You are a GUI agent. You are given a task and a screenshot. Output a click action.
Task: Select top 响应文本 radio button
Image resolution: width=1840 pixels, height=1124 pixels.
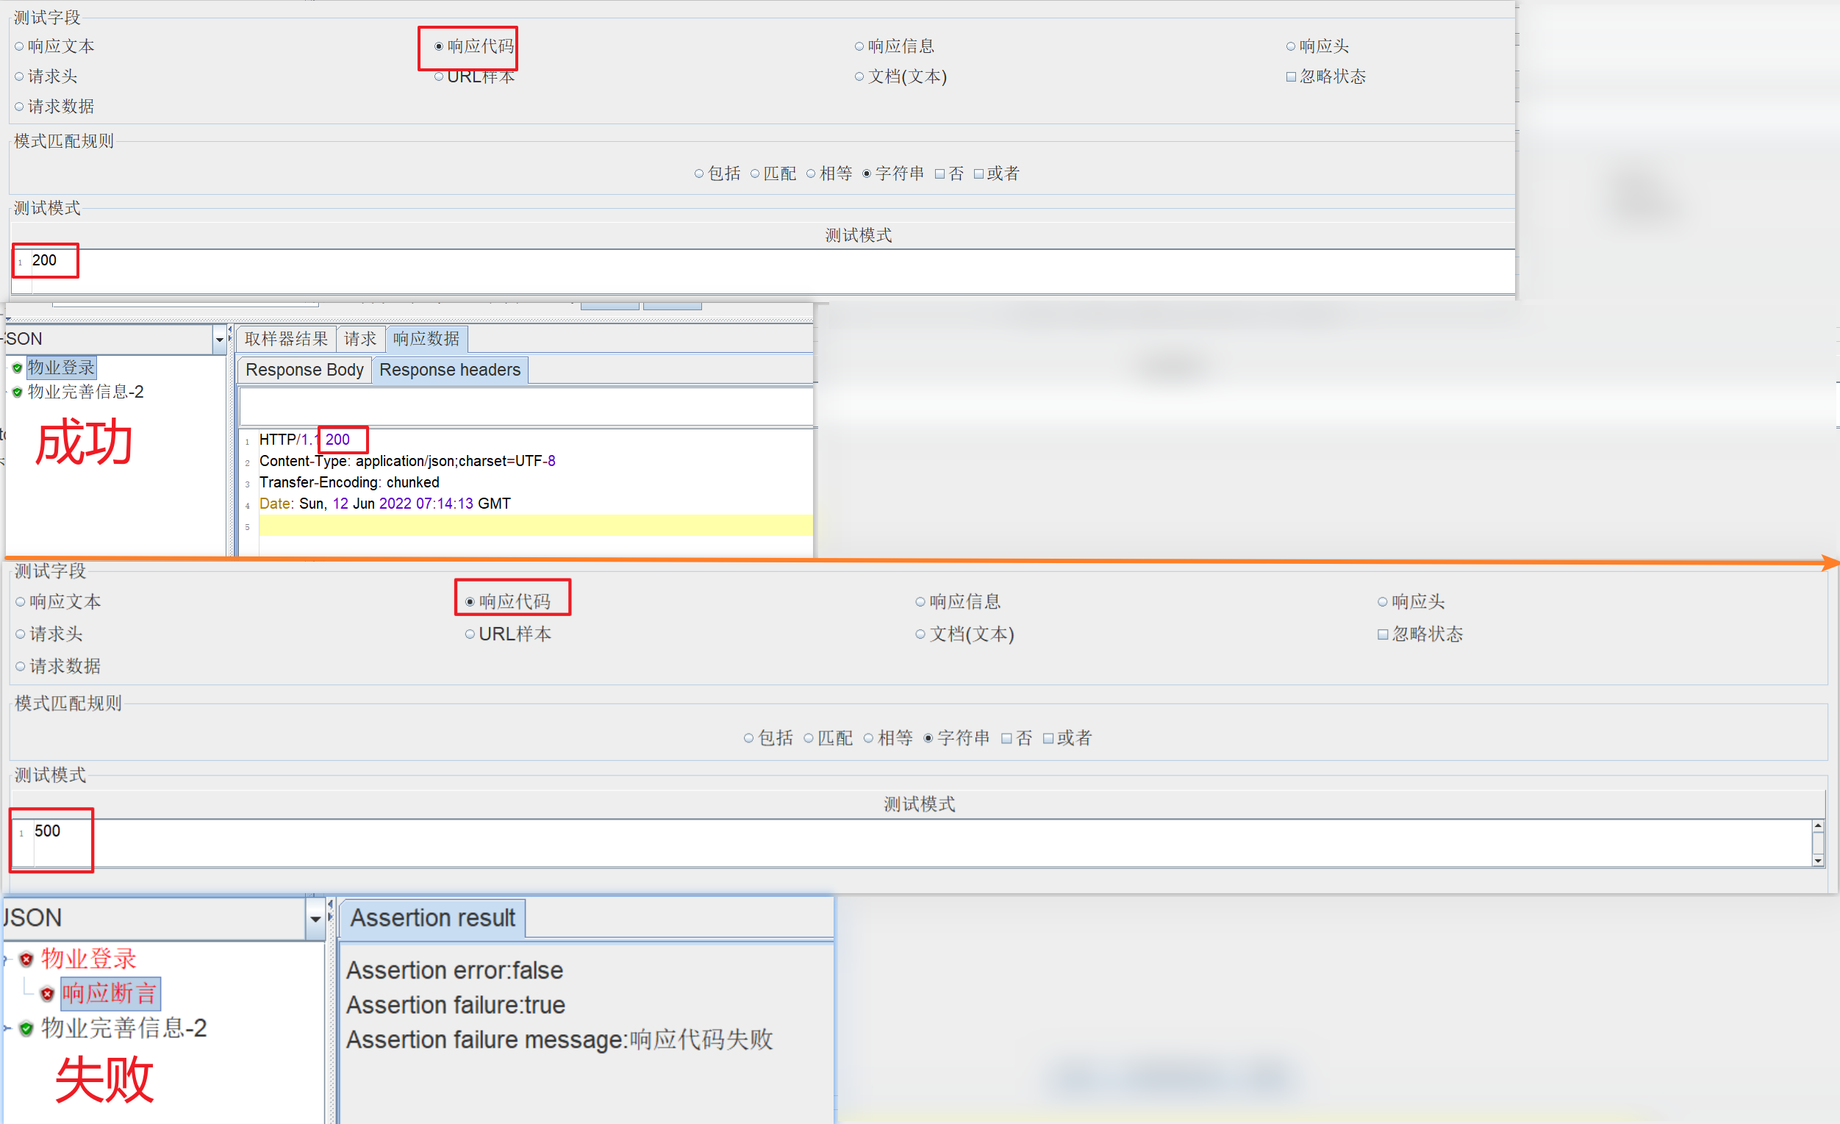(19, 46)
